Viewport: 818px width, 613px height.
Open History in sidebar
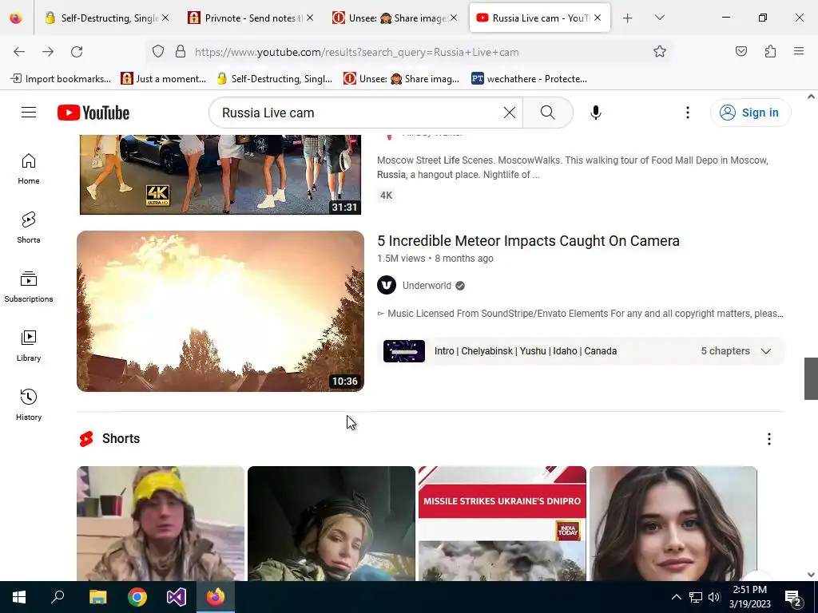(29, 405)
